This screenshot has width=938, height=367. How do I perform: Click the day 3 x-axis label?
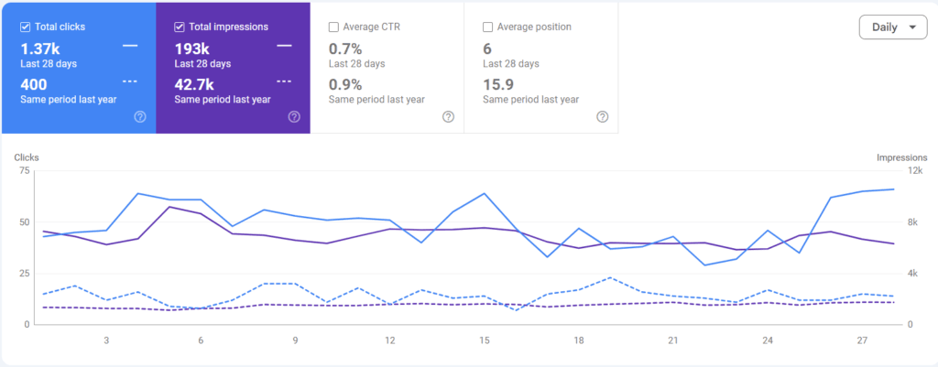(106, 340)
